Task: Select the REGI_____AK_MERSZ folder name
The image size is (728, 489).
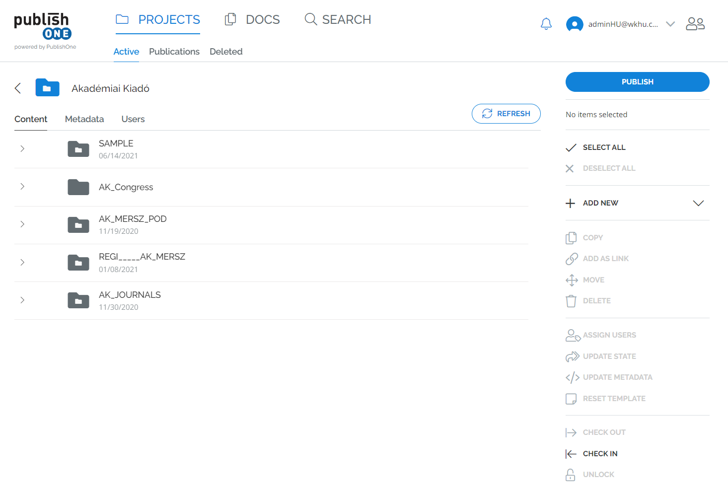Action: point(142,257)
